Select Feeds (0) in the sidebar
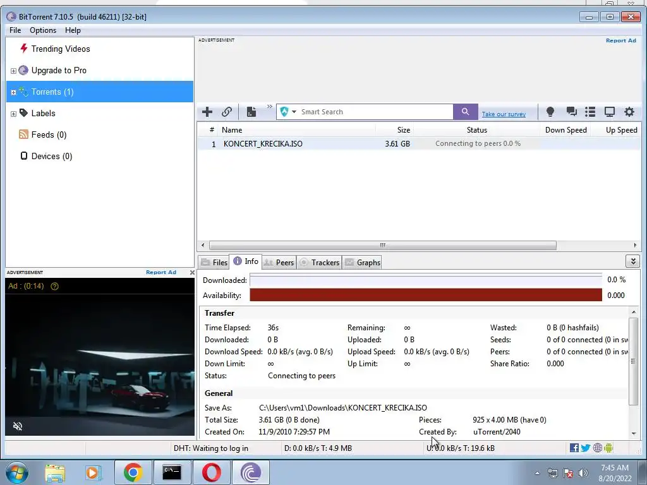This screenshot has width=647, height=485. pos(49,135)
